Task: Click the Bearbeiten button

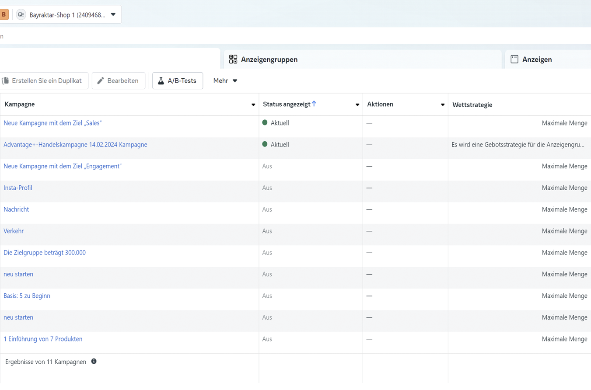Action: tap(119, 81)
